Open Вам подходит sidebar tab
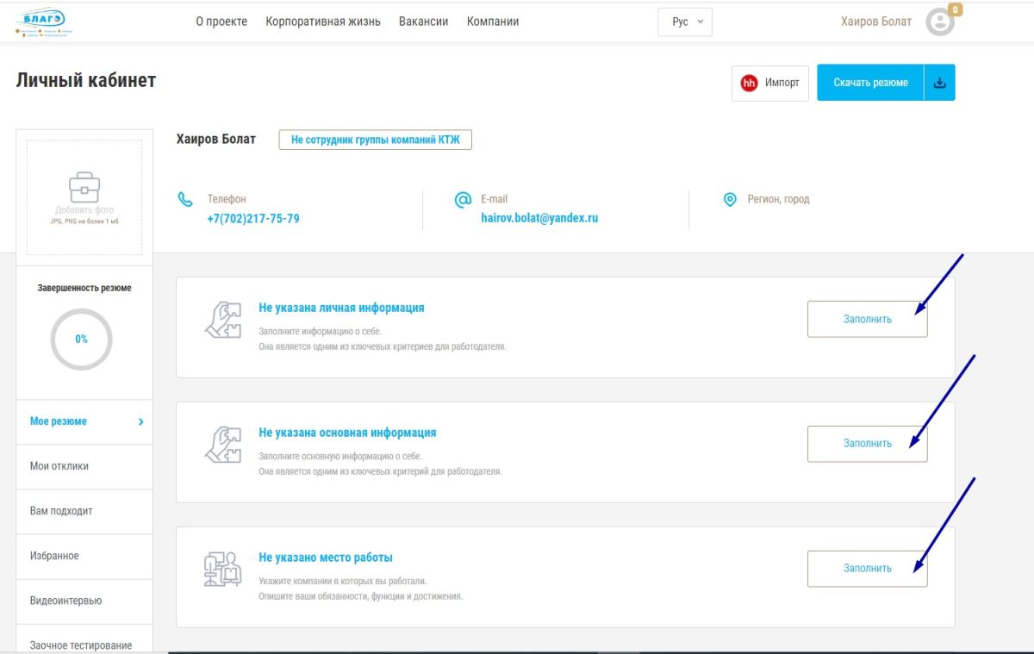The height and width of the screenshot is (654, 1034). [x=84, y=512]
